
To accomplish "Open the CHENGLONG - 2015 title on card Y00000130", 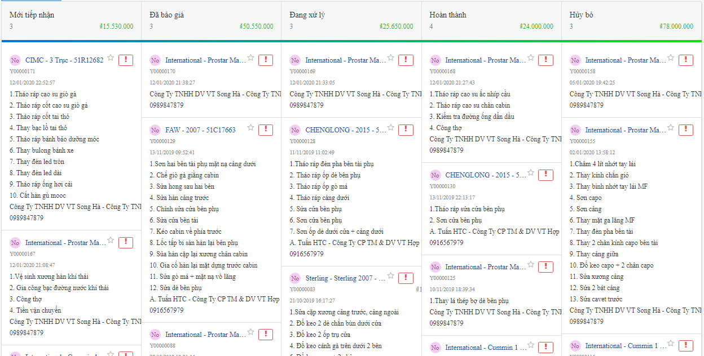I will [485, 175].
